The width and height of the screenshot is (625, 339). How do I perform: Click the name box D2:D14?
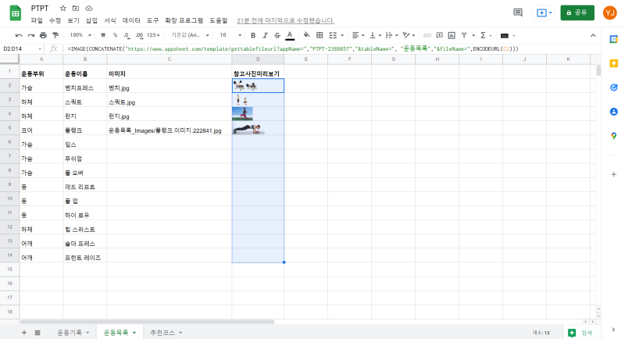click(23, 48)
